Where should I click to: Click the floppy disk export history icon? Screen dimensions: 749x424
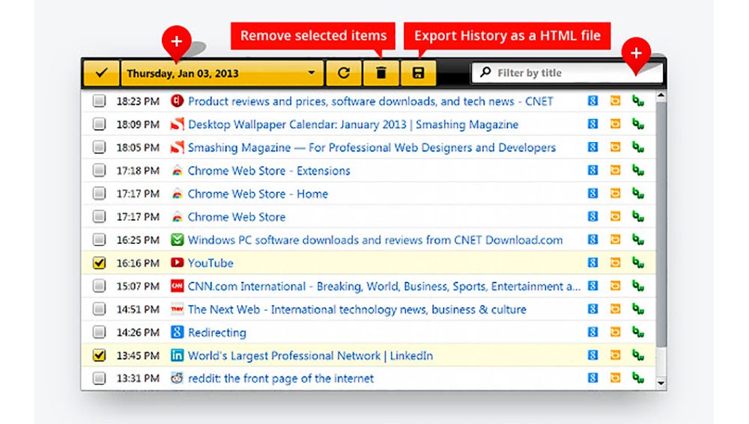418,73
